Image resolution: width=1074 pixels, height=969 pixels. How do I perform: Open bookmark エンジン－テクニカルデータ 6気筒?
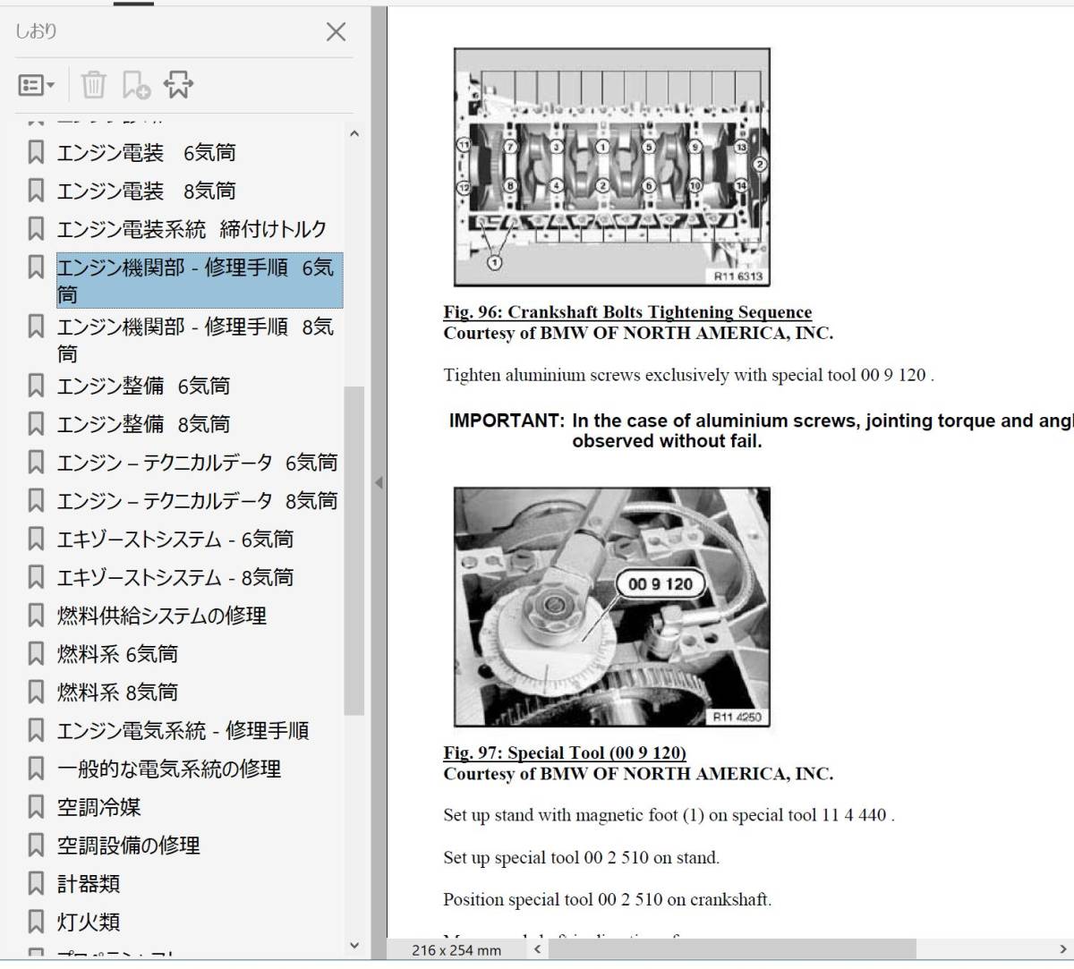197,463
